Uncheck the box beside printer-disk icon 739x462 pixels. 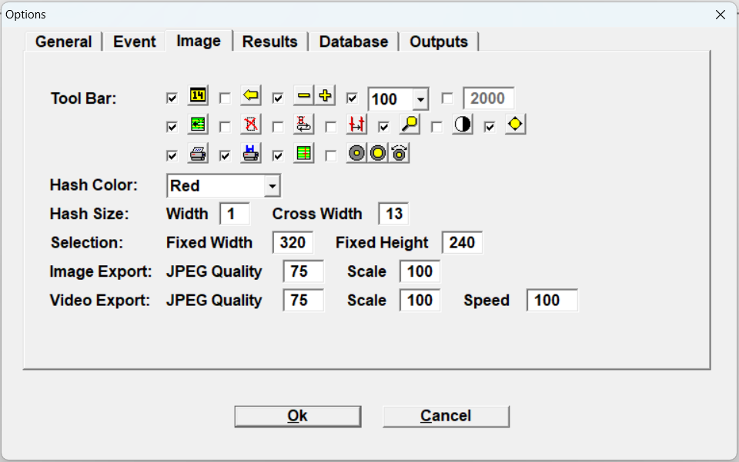(225, 156)
